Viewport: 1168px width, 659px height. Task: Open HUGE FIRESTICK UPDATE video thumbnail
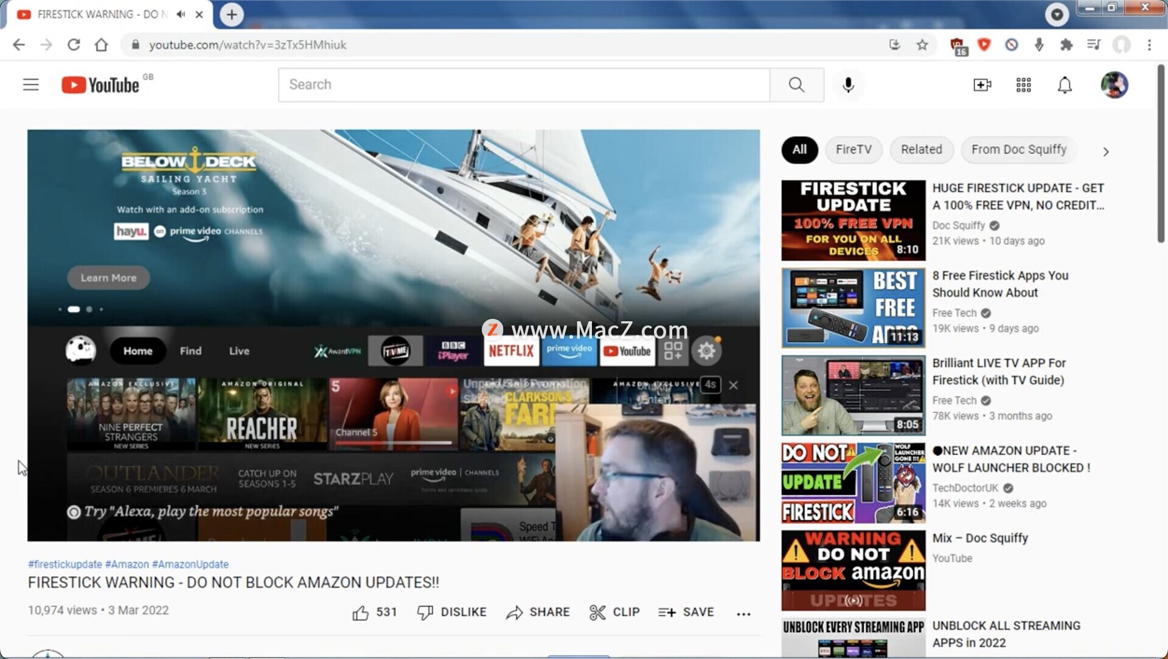click(x=853, y=220)
